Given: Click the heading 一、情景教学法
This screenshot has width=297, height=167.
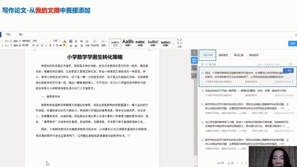Looking at the screenshot, I should [x=51, y=96].
